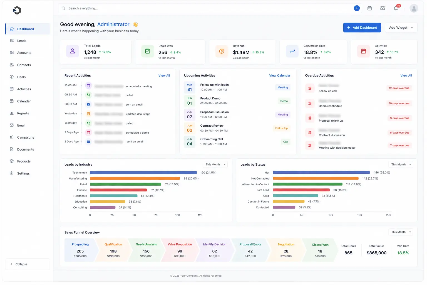Select Deals in the sidebar
Image resolution: width=427 pixels, height=285 pixels.
28,77
